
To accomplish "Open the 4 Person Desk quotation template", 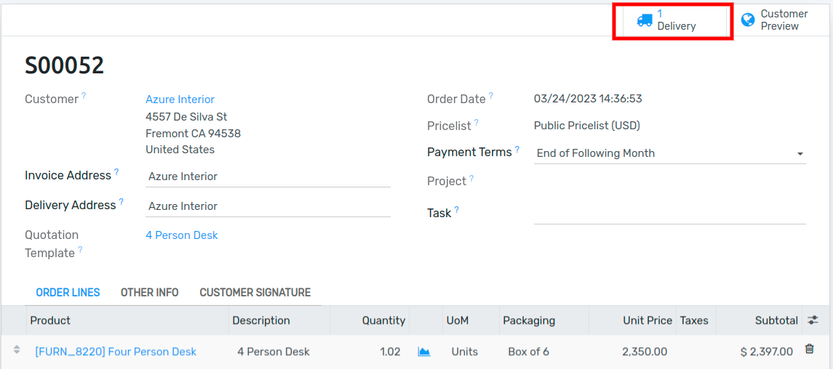I will (x=182, y=235).
